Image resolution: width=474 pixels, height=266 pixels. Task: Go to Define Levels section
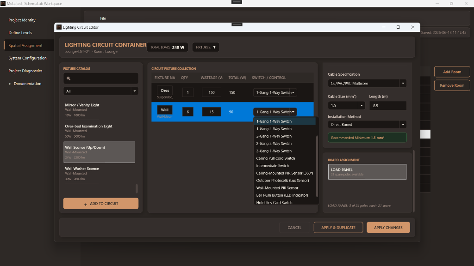(20, 33)
